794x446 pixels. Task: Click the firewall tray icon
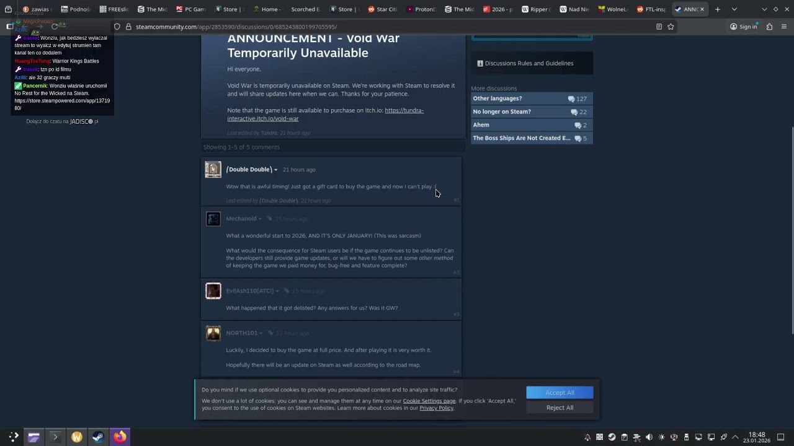pyautogui.click(x=600, y=437)
